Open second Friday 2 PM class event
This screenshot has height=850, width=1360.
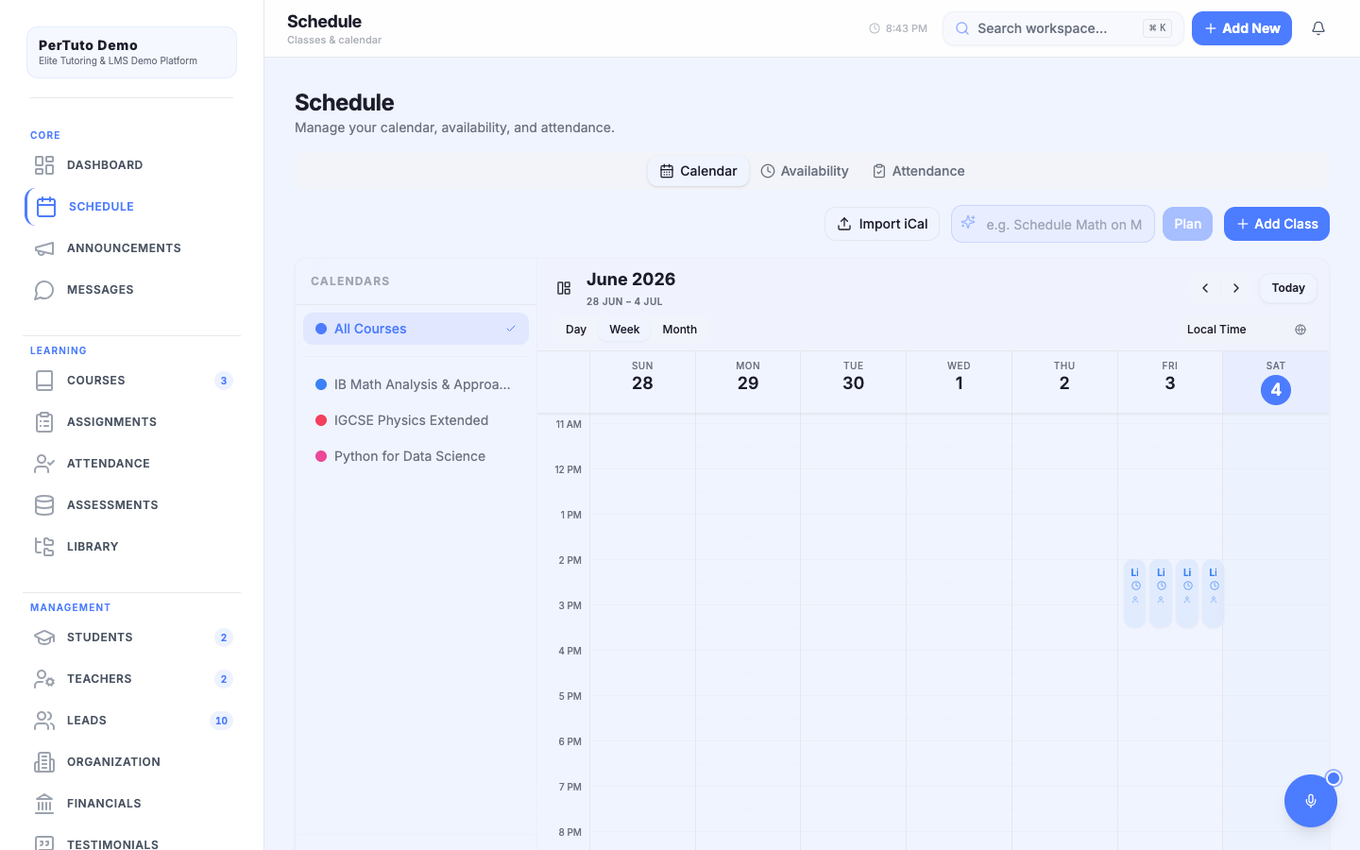1162,594
